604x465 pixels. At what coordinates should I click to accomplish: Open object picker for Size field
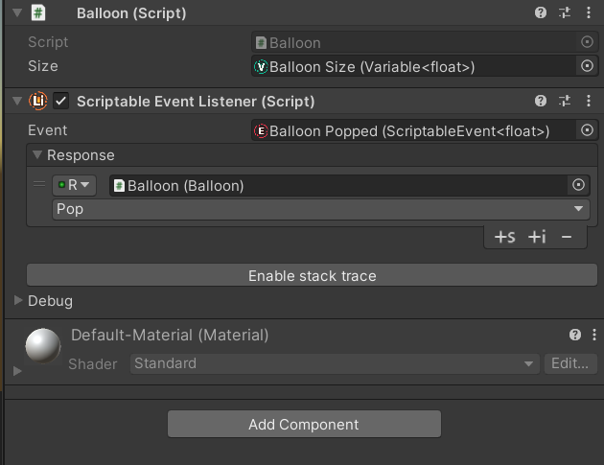(x=587, y=66)
